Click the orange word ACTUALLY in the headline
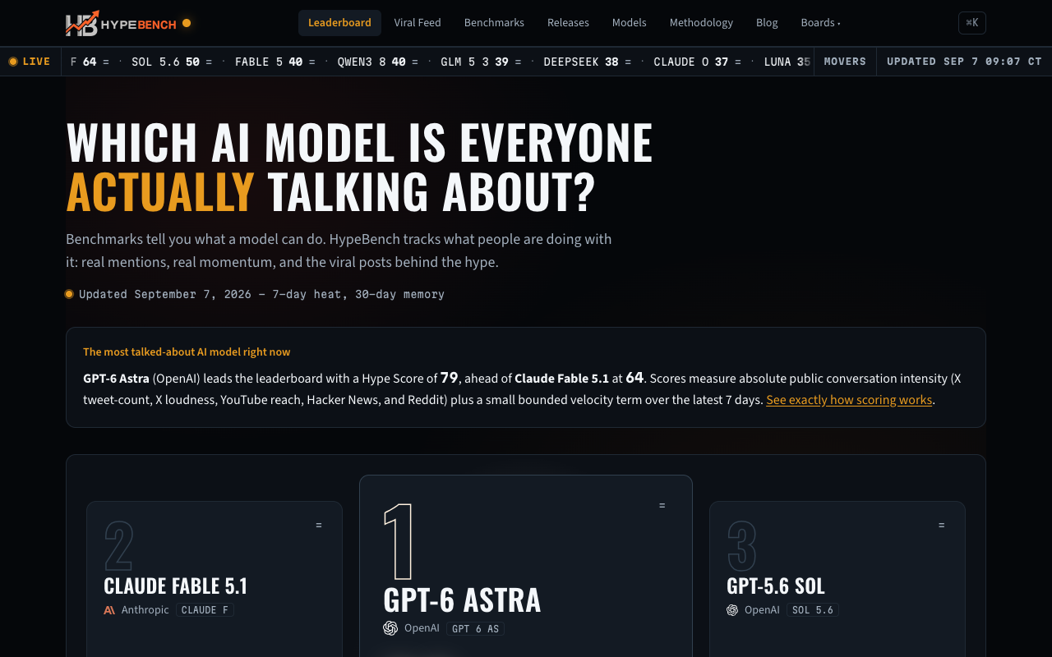Screen dimensions: 1052x657 tap(160, 191)
